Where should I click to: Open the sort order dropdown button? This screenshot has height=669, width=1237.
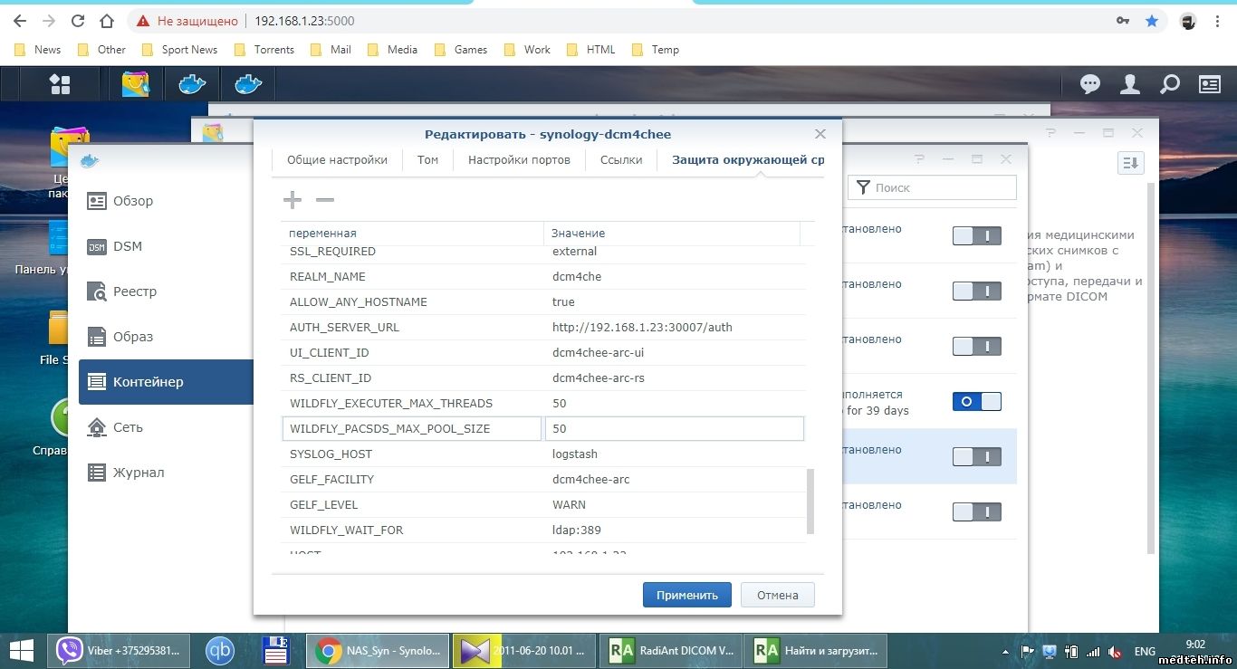coord(1130,163)
